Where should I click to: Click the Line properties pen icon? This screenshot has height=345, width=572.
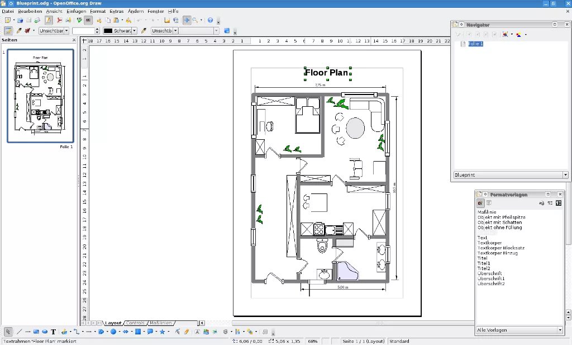[x=19, y=31]
